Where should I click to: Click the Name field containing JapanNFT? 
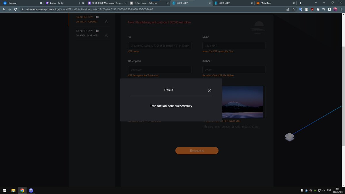(234, 46)
